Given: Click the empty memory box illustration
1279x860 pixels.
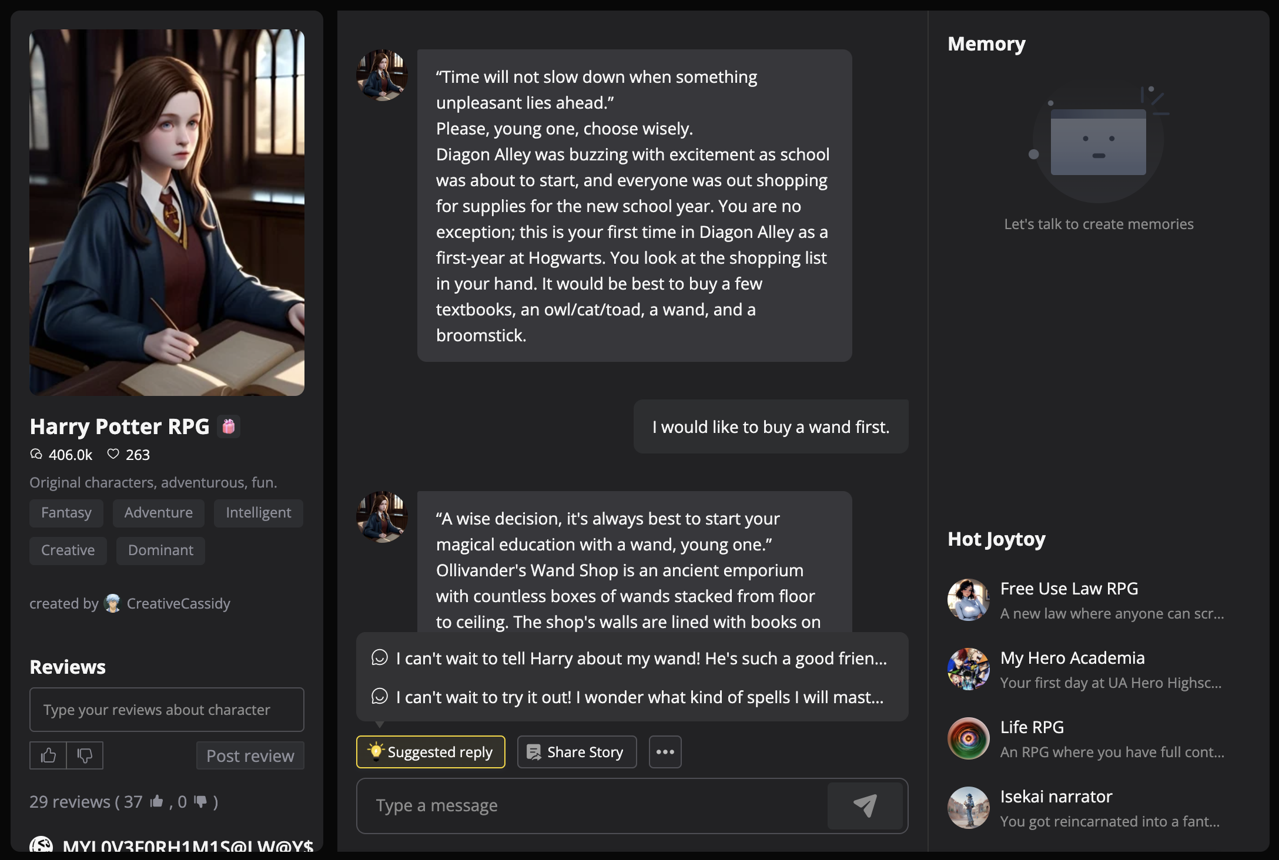Looking at the screenshot, I should (x=1098, y=143).
